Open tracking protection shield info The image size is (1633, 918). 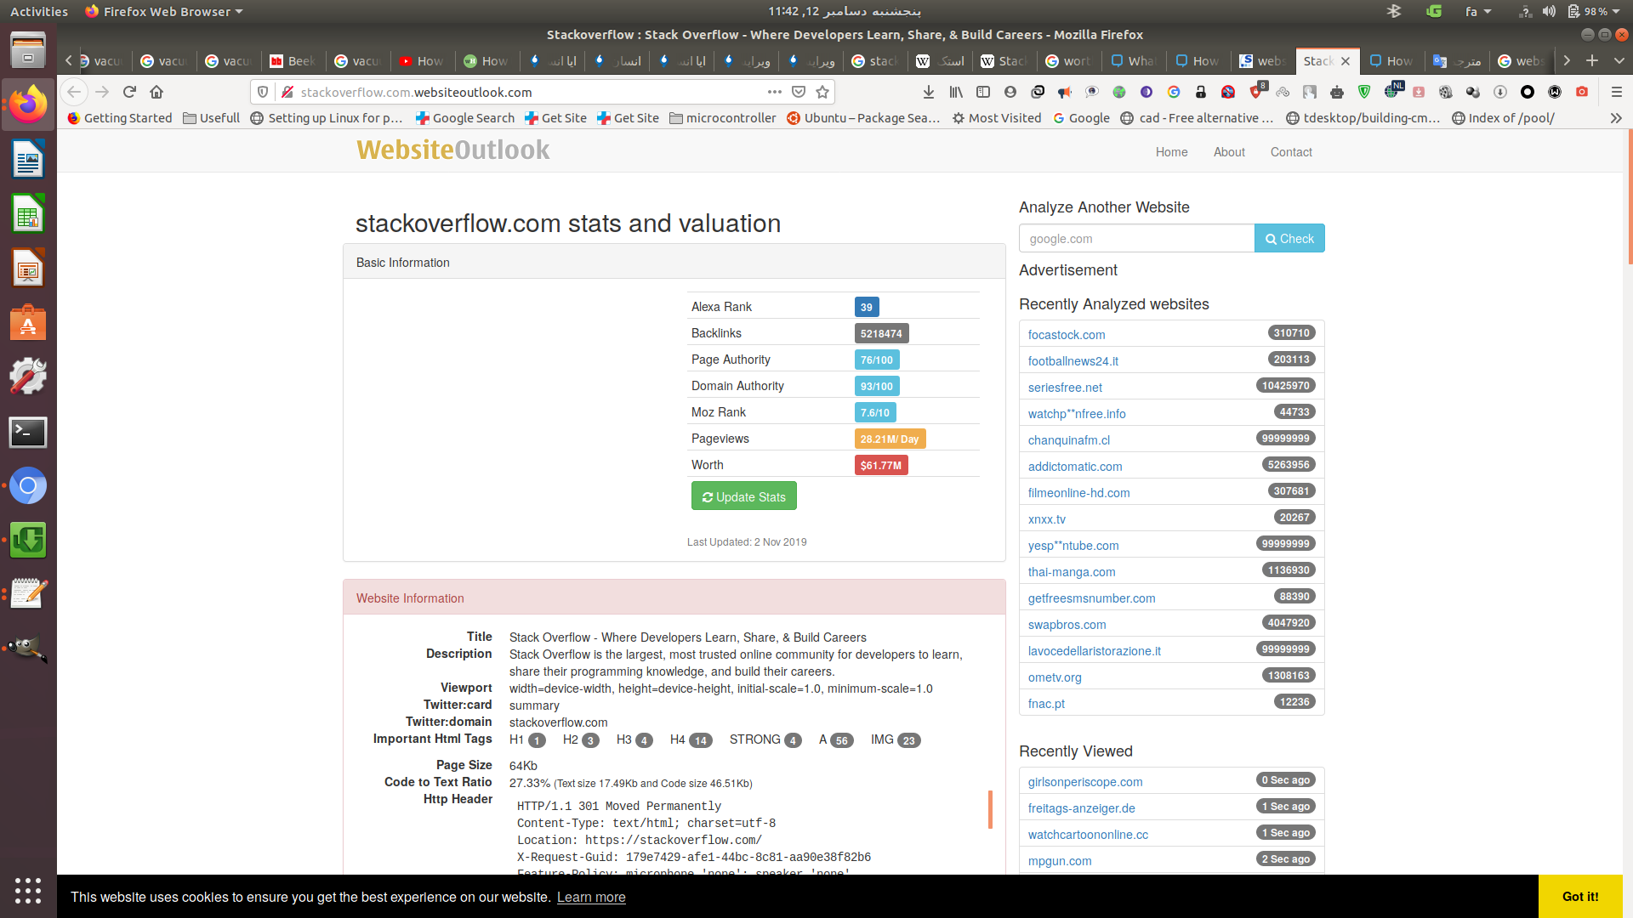pos(263,92)
